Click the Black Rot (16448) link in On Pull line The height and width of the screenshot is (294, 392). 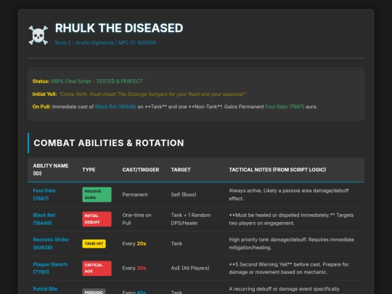[x=115, y=107]
